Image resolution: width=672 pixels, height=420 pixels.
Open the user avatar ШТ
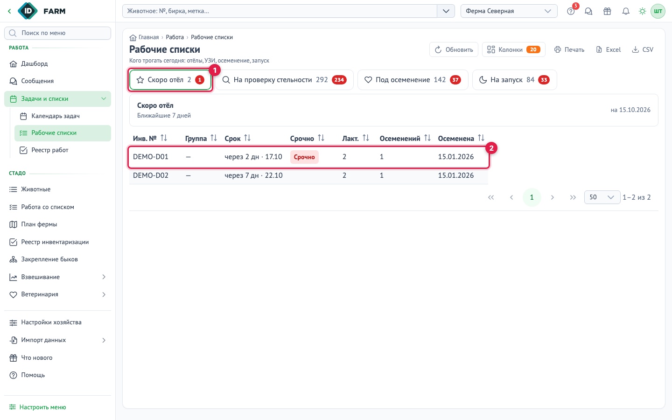[658, 11]
